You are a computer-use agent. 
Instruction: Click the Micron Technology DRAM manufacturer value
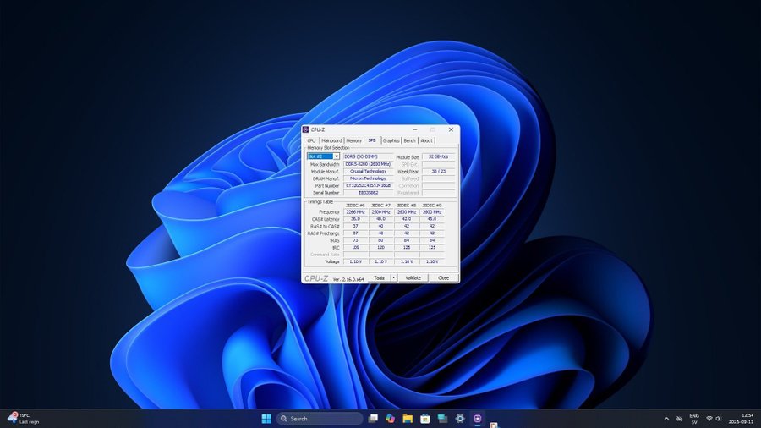(368, 178)
